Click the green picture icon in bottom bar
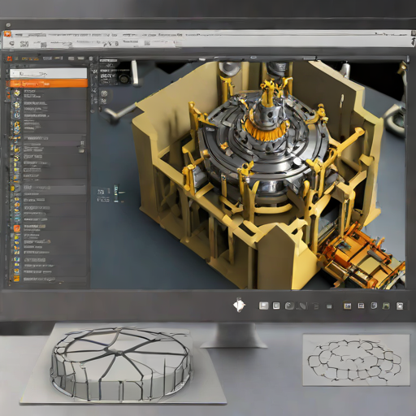 point(386,306)
